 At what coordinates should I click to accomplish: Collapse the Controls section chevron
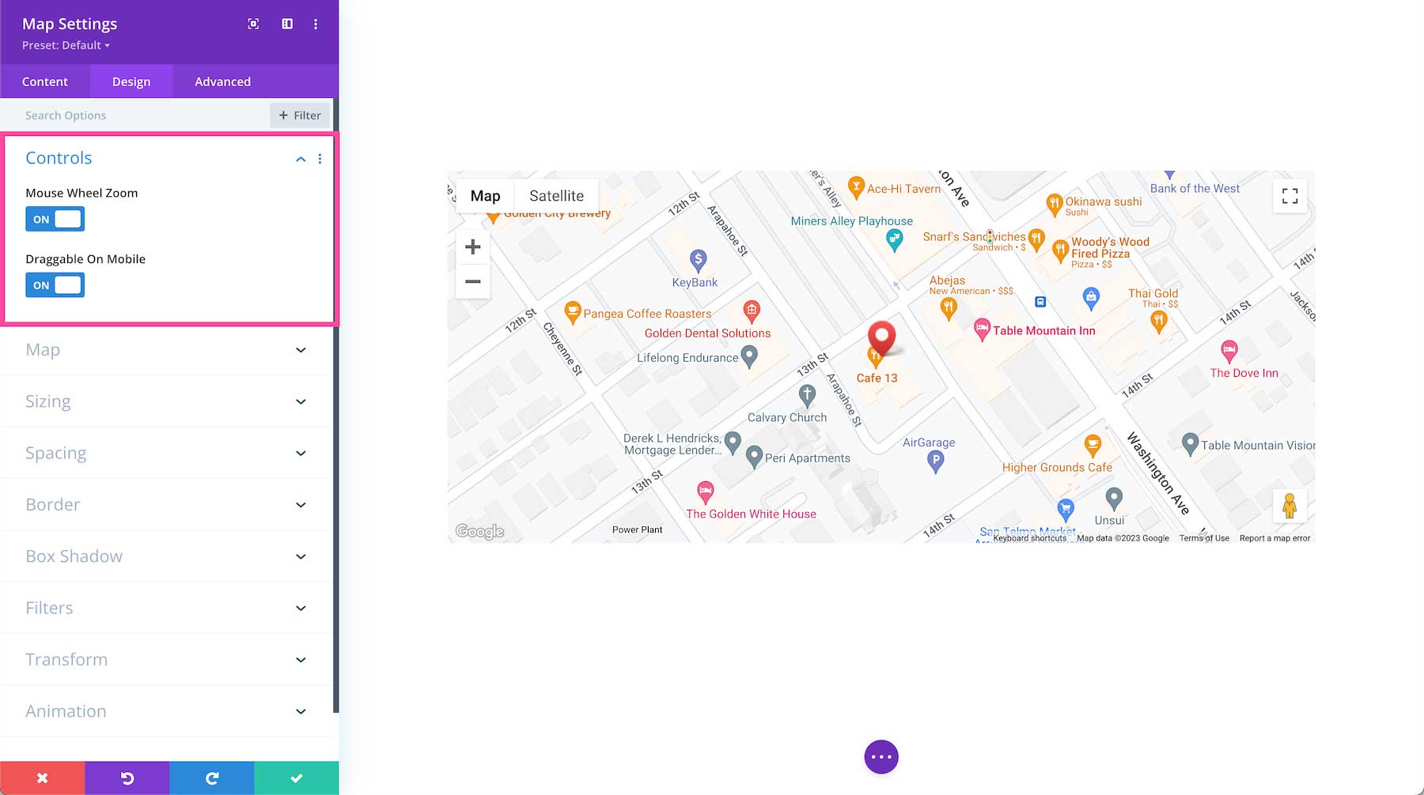click(301, 158)
